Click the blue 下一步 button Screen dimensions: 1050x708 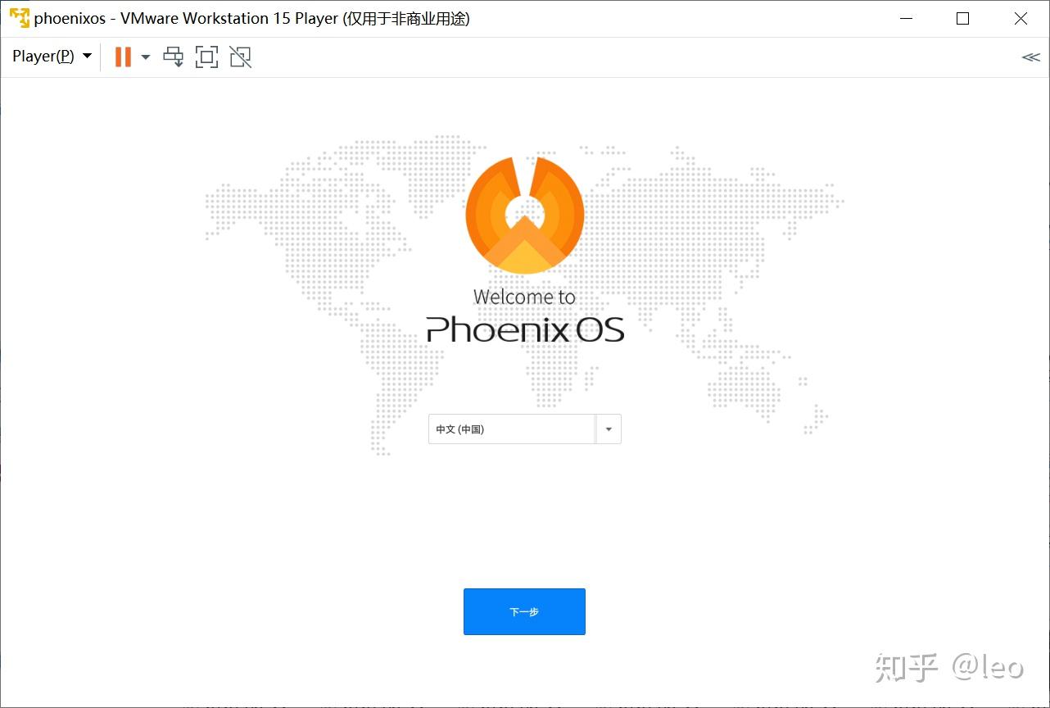pyautogui.click(x=524, y=611)
